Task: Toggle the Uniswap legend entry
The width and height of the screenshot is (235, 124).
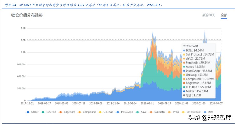Action: [x=105, y=112]
